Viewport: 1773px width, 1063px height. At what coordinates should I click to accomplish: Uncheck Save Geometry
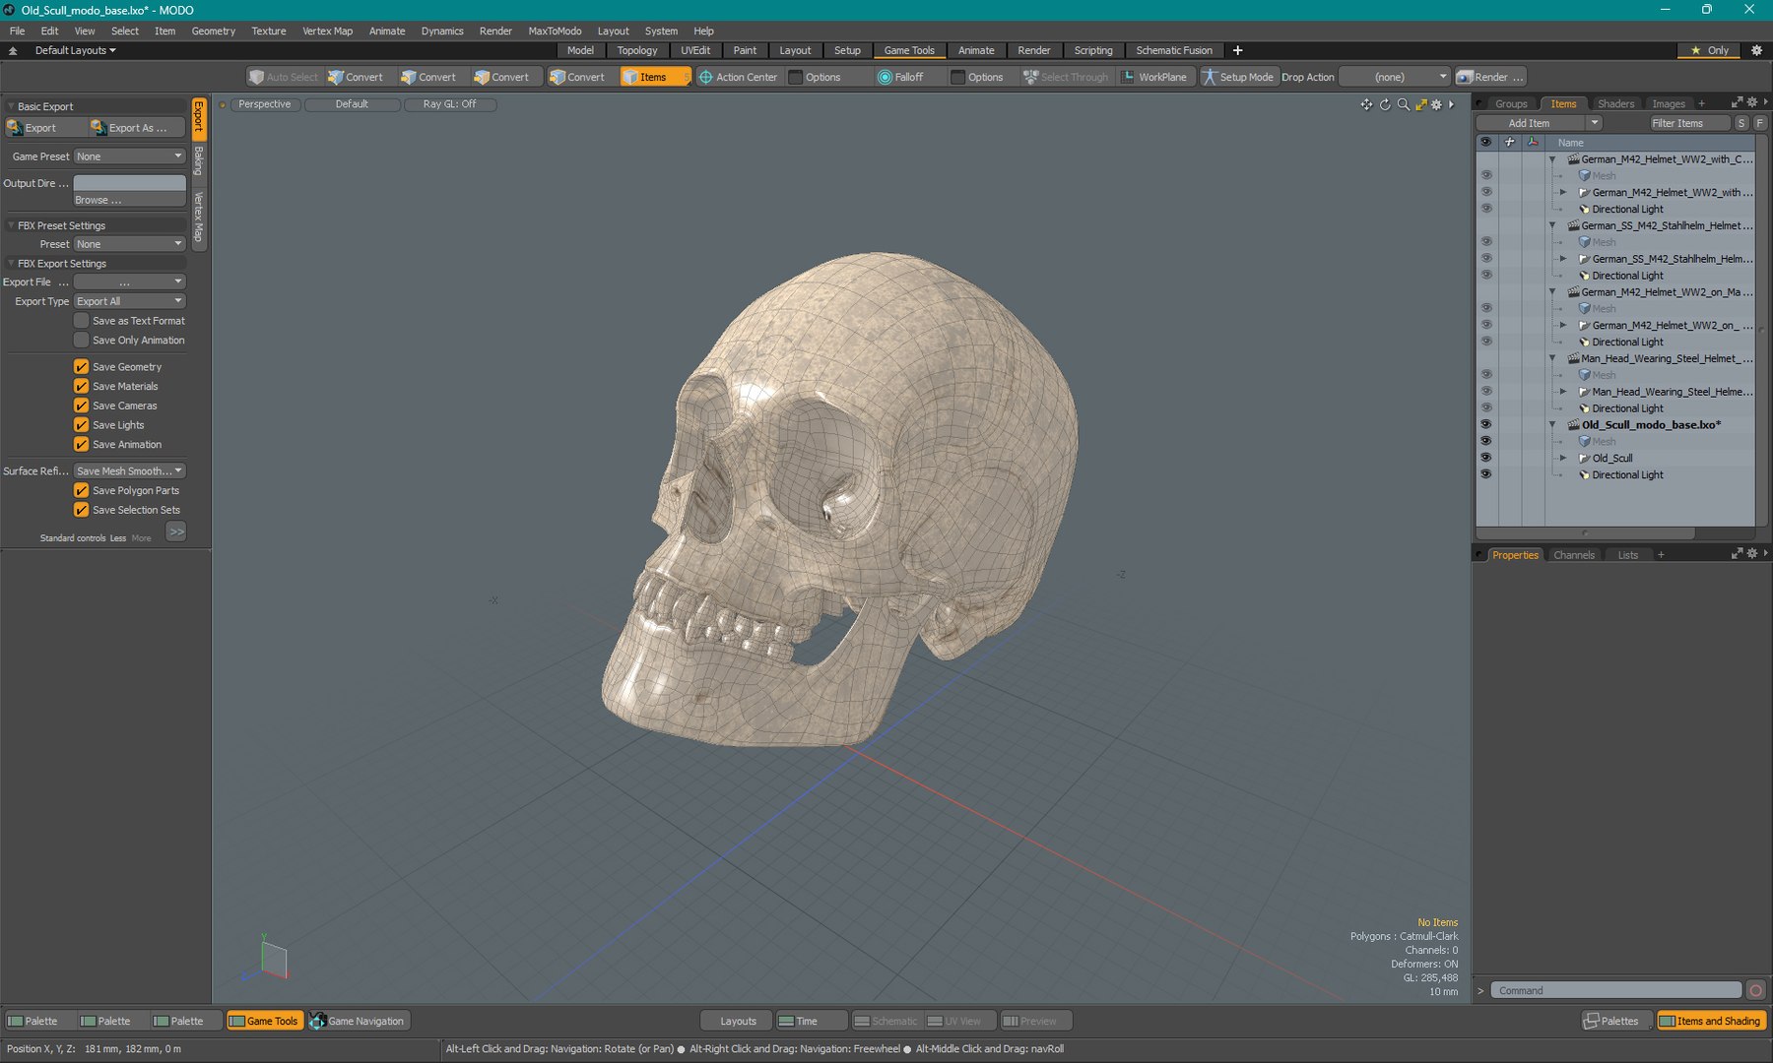pos(82,366)
